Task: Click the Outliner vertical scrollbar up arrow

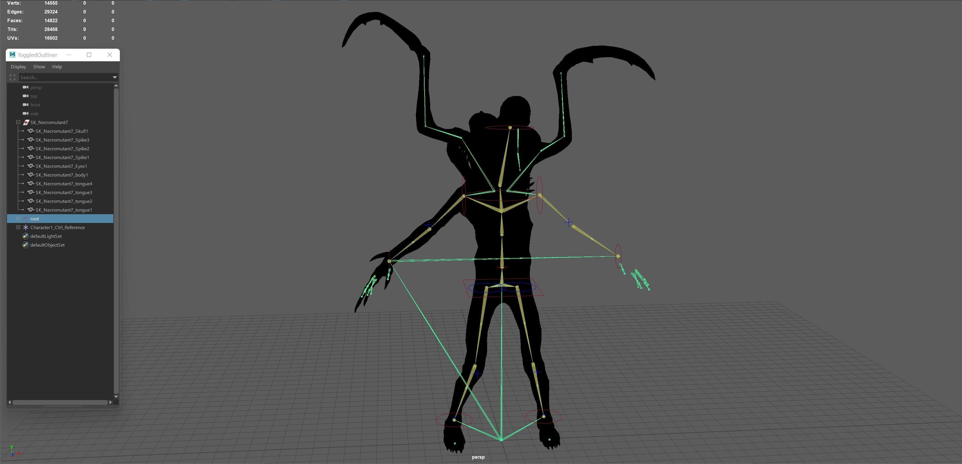Action: (x=116, y=86)
